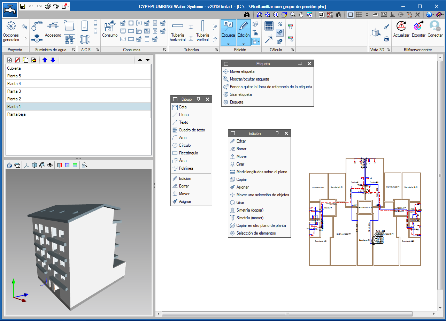446x321 pixels.
Task: Move floor down with blue down arrow
Action: [x=53, y=60]
